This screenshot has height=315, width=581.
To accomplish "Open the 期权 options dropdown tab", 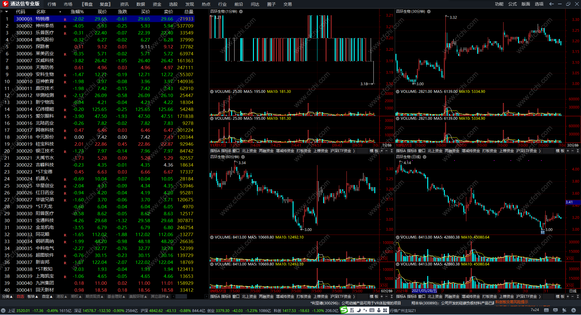I will click(76, 297).
